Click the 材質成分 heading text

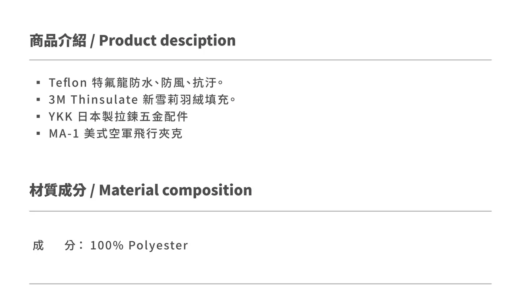point(58,190)
